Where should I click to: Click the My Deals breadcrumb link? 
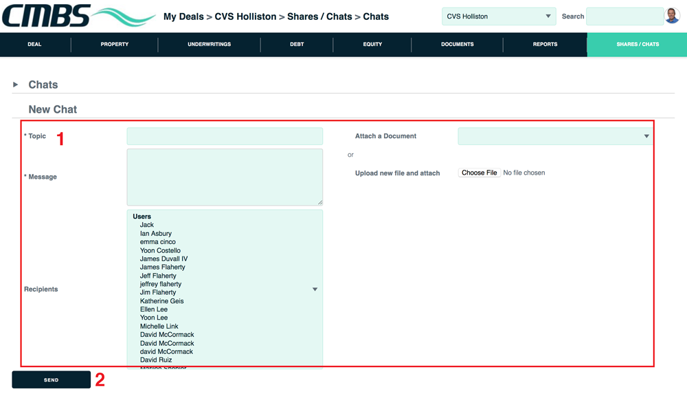[183, 16]
